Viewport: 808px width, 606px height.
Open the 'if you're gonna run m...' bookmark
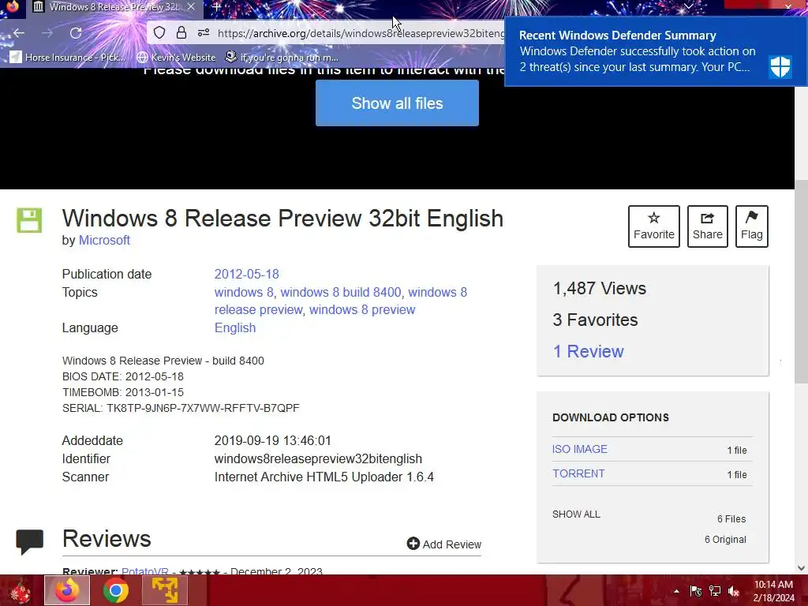(282, 57)
